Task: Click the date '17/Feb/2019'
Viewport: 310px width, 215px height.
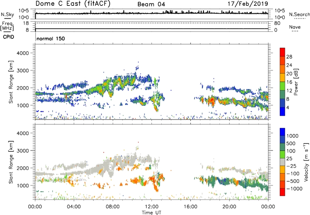Action: pyautogui.click(x=248, y=4)
